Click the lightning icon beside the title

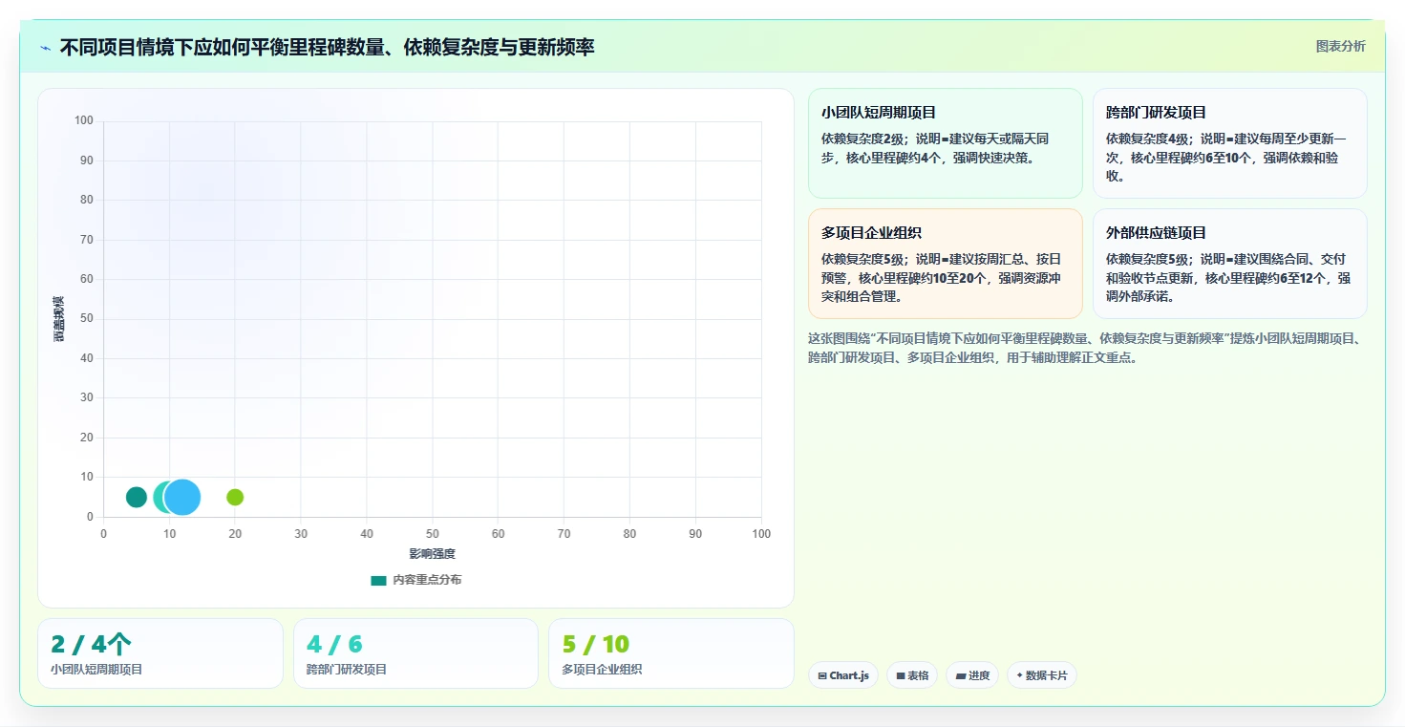[46, 47]
